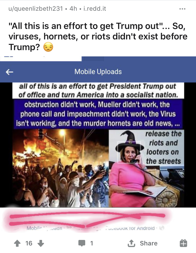Click the Share label

click(x=148, y=243)
